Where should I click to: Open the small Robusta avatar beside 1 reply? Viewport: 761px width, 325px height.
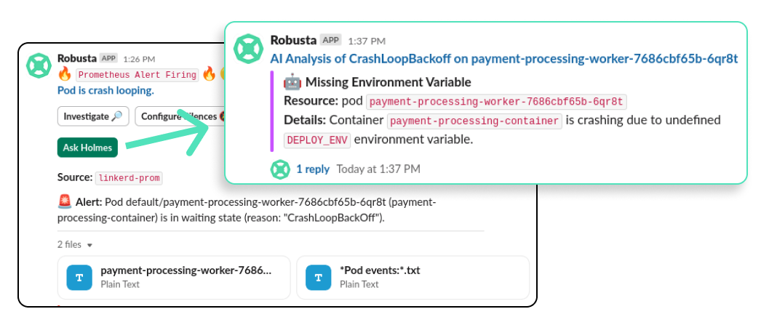pos(280,169)
